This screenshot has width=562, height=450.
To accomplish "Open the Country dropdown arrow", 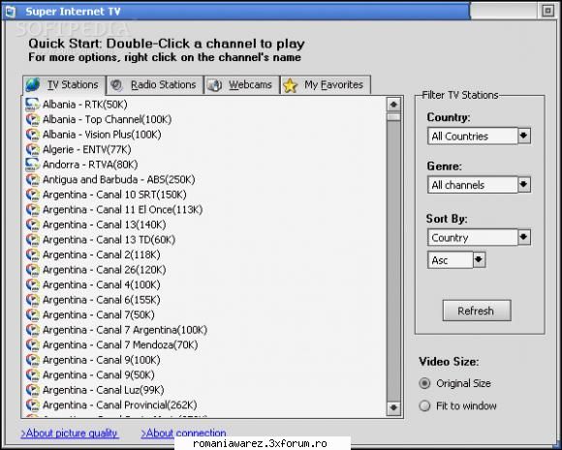I will (x=524, y=136).
